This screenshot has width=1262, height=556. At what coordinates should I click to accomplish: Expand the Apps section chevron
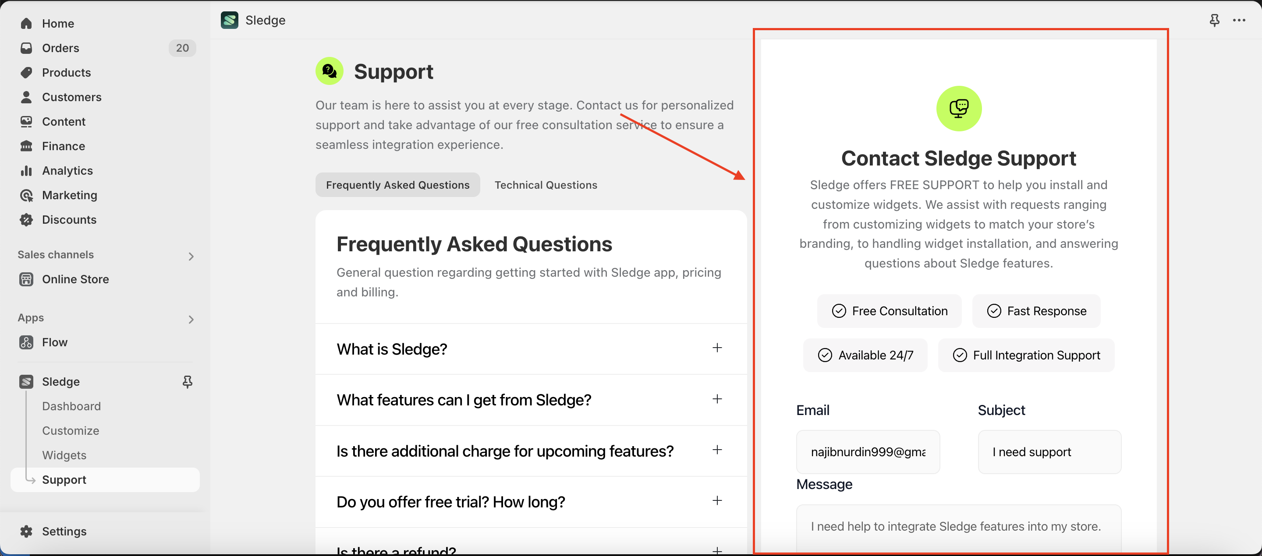191,319
